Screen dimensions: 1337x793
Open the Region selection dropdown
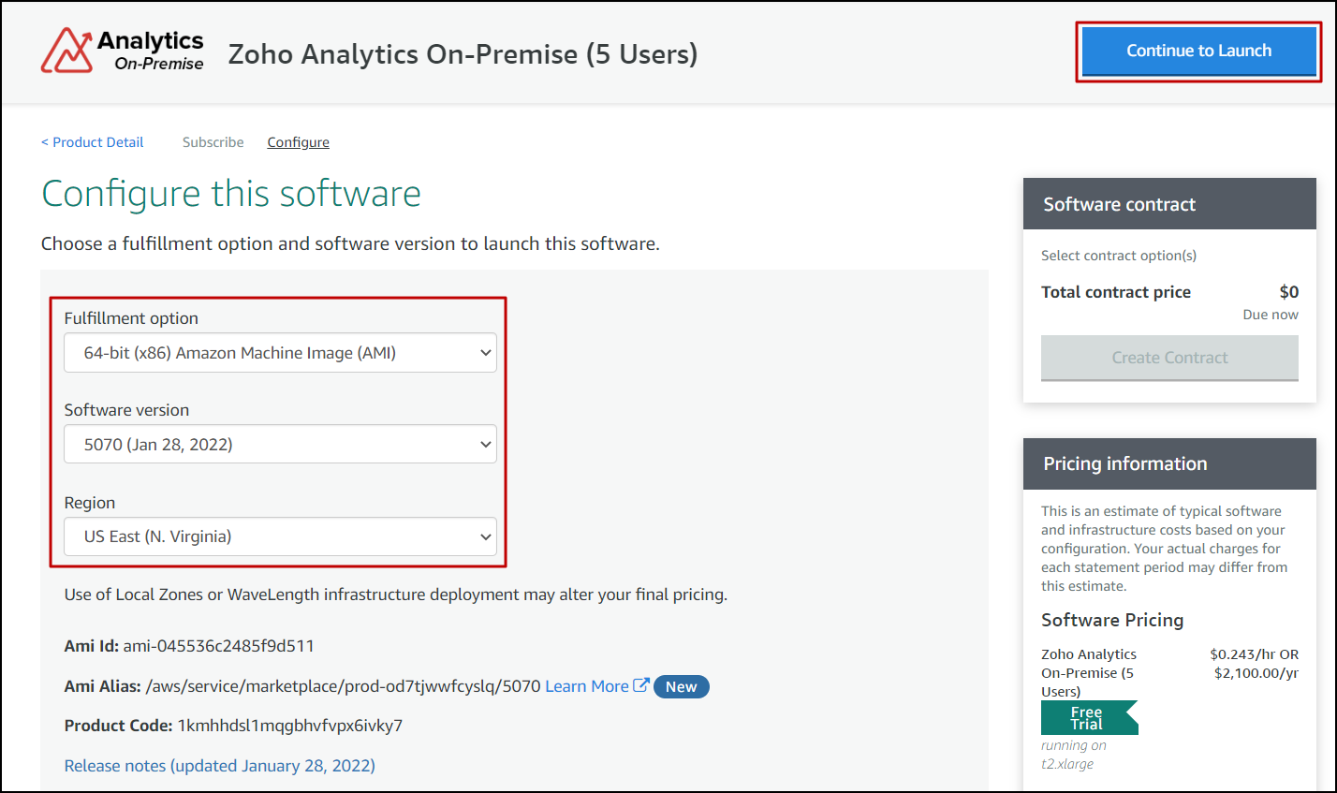tap(280, 536)
